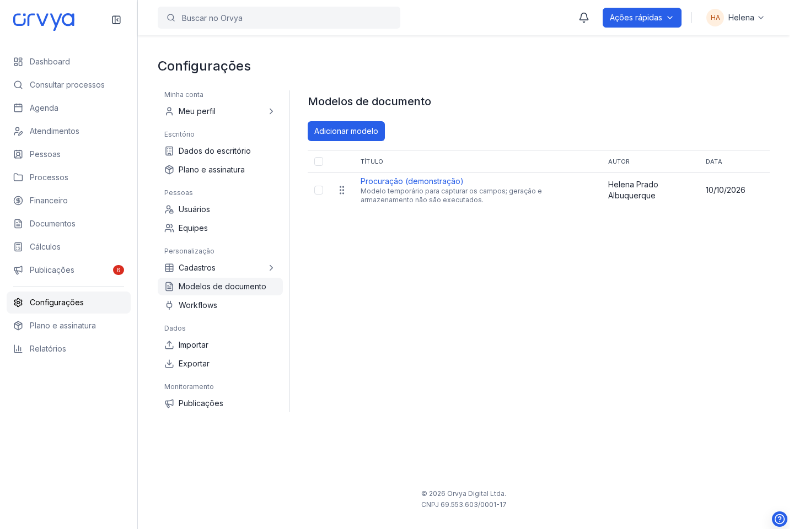
Task: Click the Importar upload icon
Action: point(169,345)
